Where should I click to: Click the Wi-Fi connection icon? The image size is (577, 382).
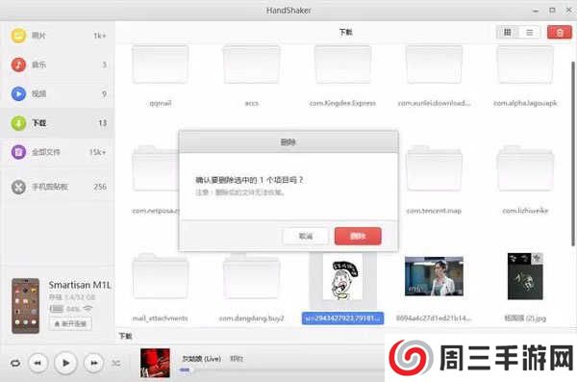click(x=88, y=308)
